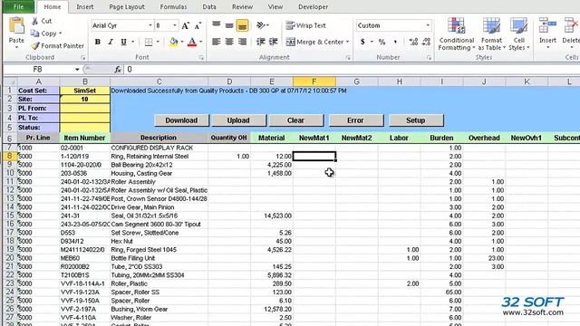Click the Borders icon

pyautogui.click(x=149, y=42)
